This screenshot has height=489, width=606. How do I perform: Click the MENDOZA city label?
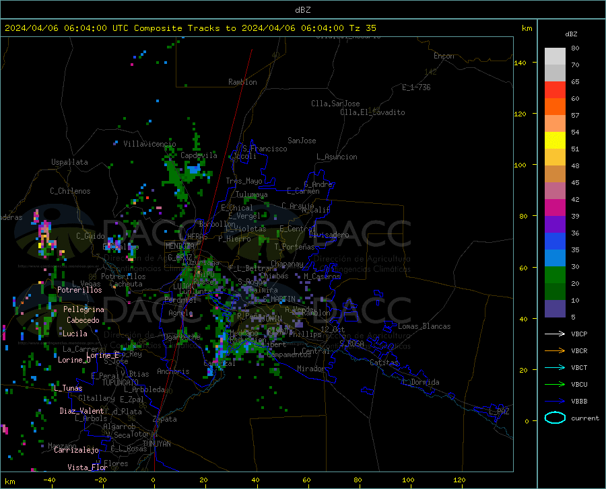(180, 246)
